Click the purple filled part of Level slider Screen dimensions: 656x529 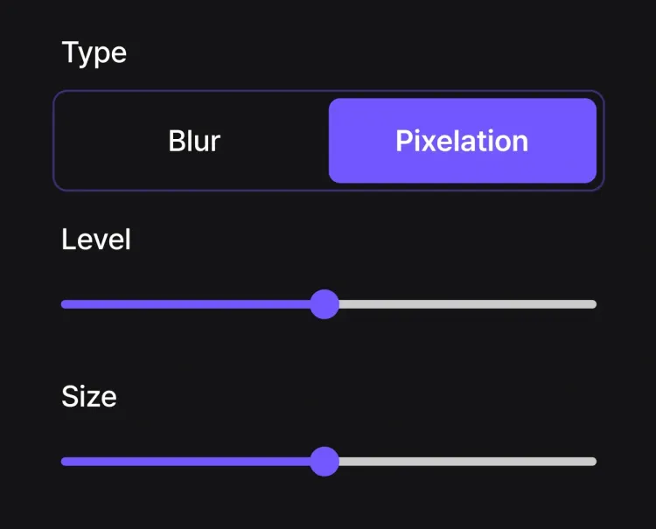pos(188,304)
